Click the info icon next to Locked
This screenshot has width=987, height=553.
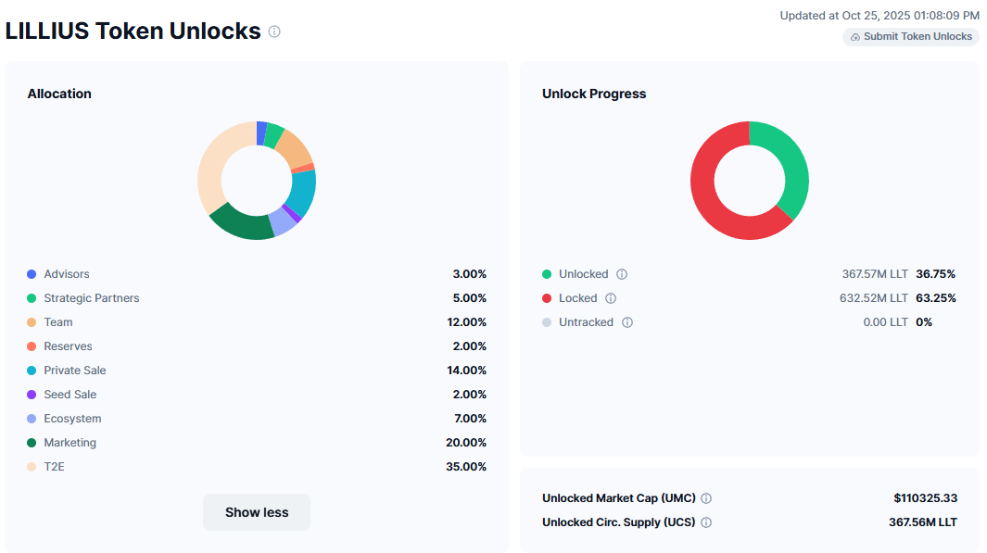[x=611, y=298]
